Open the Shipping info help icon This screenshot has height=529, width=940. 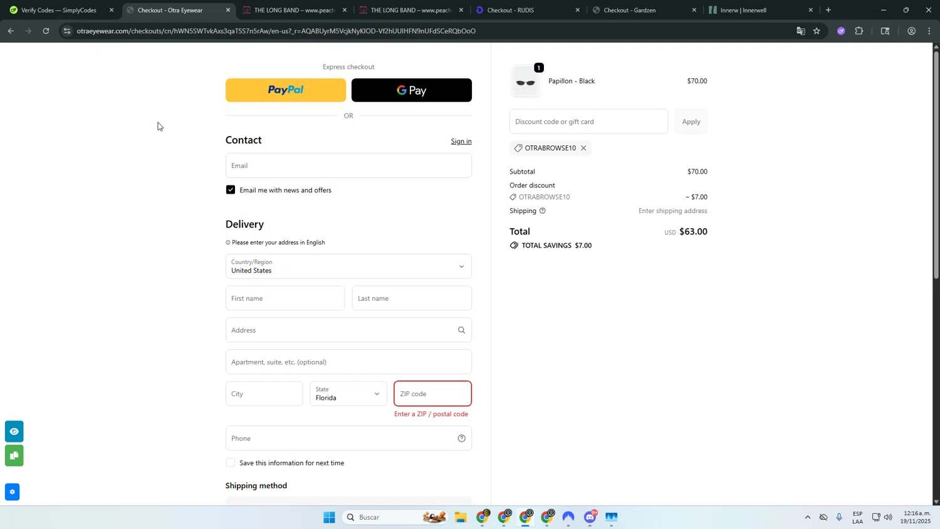(543, 211)
